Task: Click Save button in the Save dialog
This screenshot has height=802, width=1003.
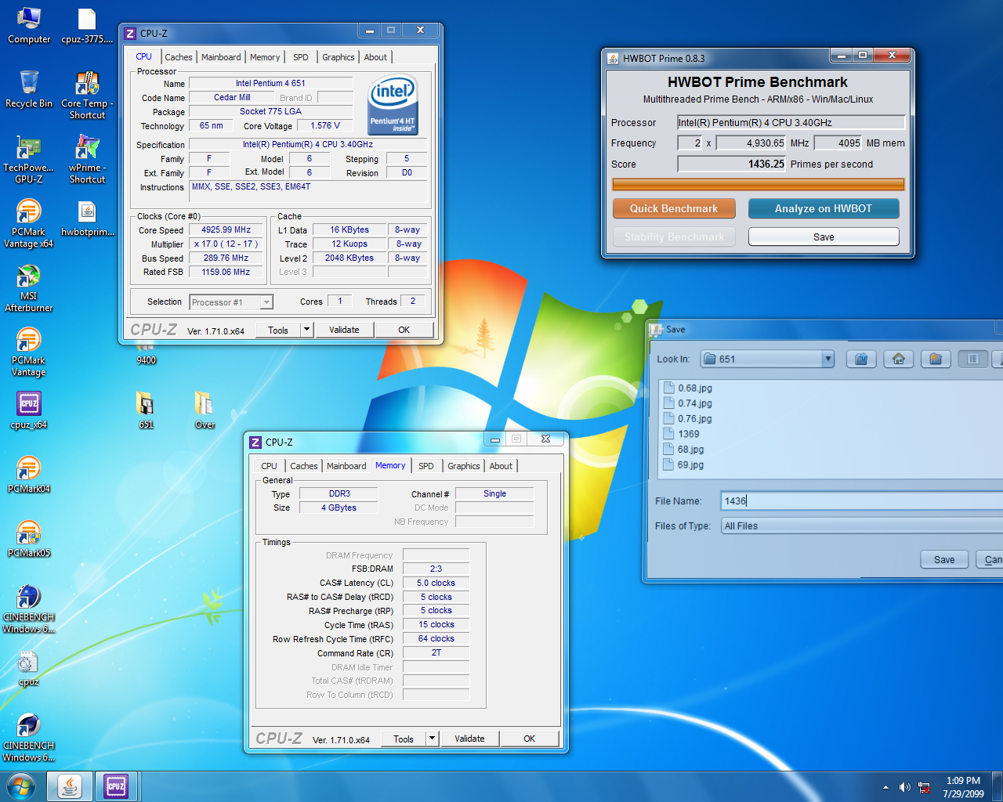Action: pos(944,559)
